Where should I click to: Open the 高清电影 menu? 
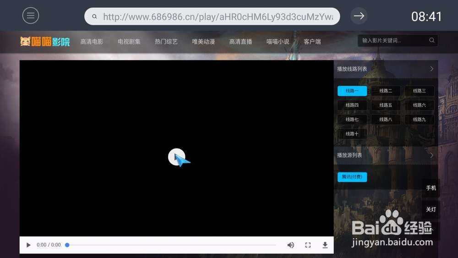coord(92,42)
